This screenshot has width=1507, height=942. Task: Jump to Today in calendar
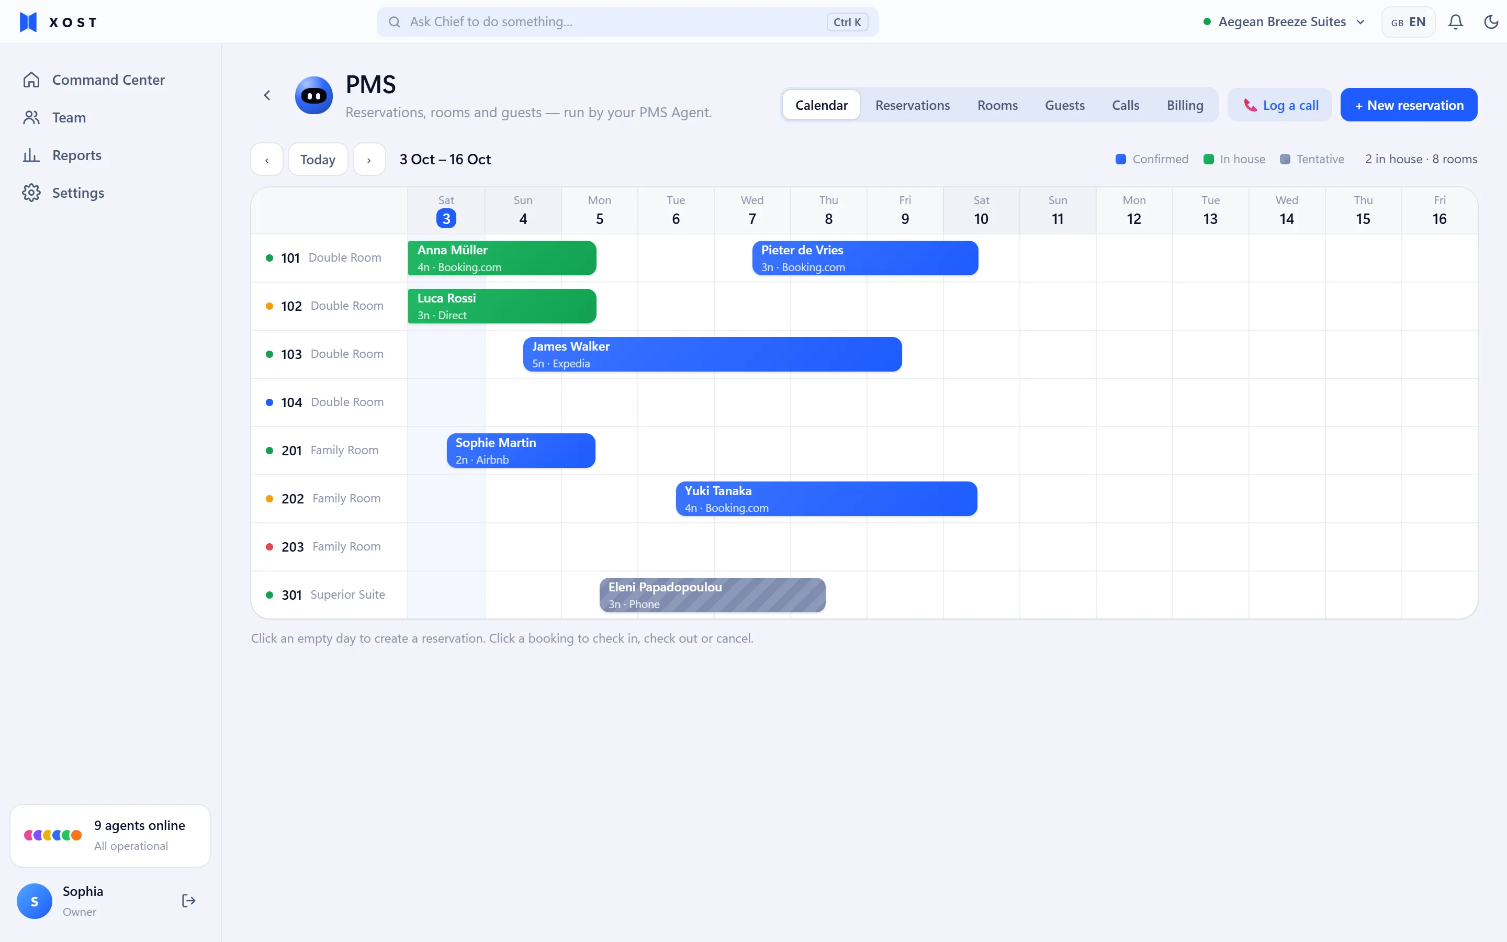(318, 160)
